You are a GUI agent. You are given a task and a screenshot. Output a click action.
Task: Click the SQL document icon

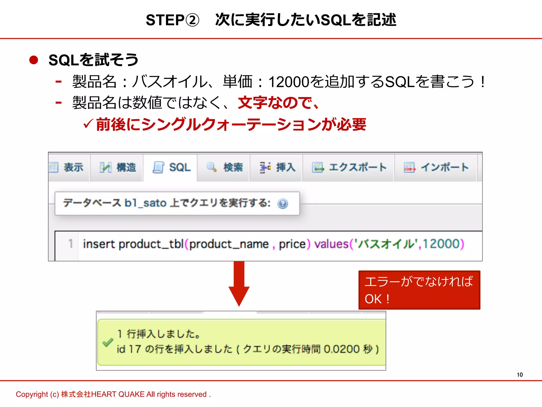(x=158, y=167)
